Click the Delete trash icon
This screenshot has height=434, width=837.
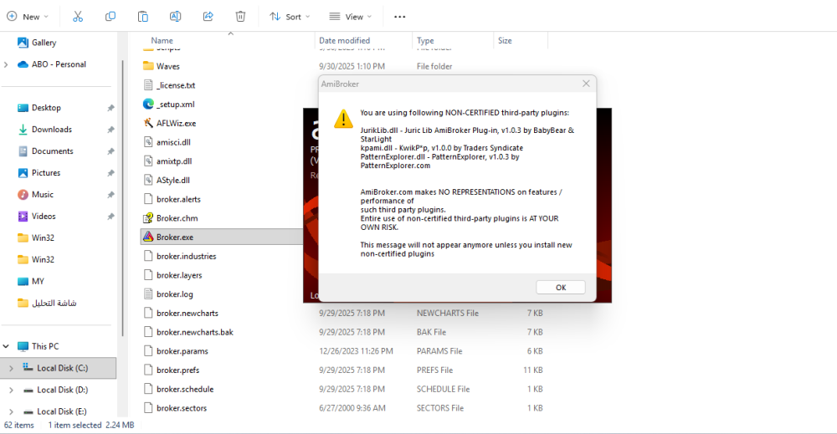click(x=240, y=16)
